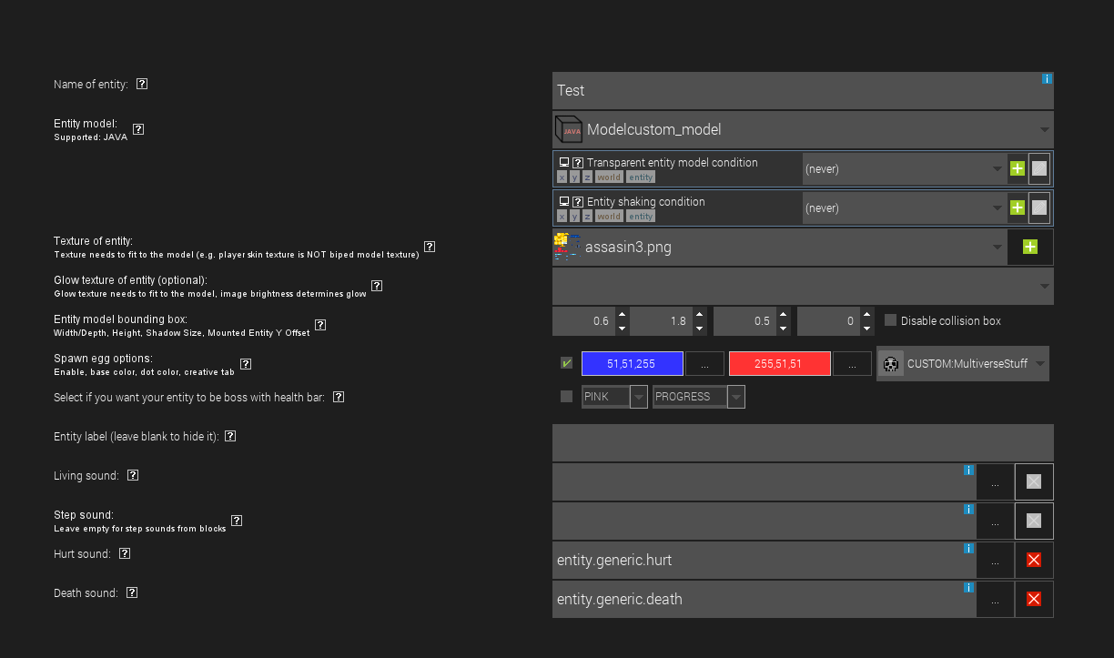Viewport: 1114px width, 658px height.
Task: Check the boss health bar checkbox
Action: 565,396
